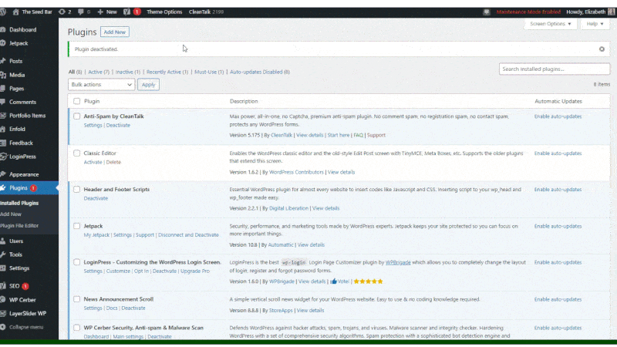This screenshot has height=347, width=617.
Task: Click the LayerSlider WP sidebar icon
Action: [3, 314]
